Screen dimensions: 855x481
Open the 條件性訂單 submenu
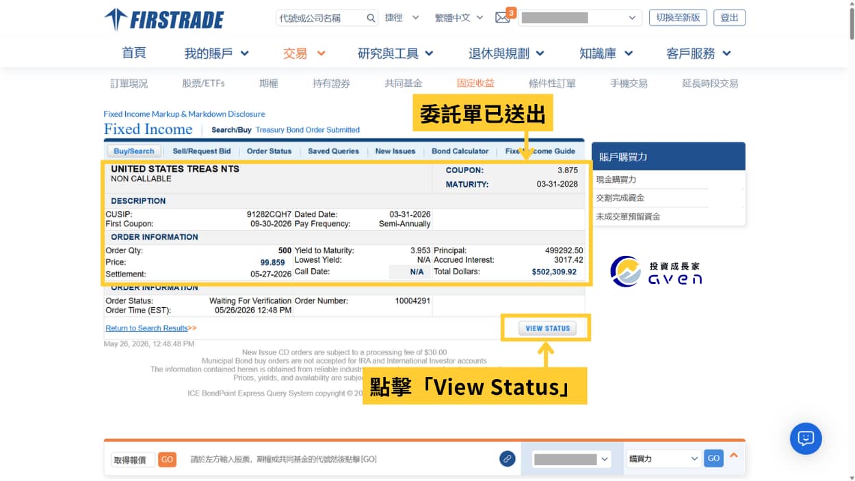coord(552,83)
